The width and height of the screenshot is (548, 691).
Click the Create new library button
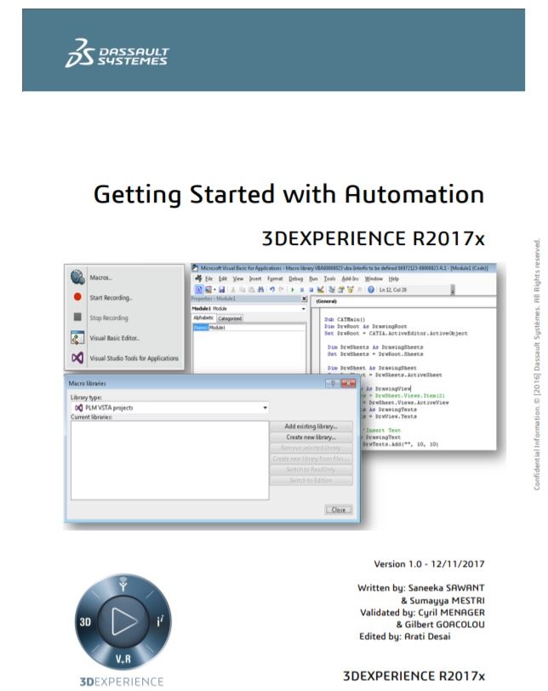(x=311, y=437)
